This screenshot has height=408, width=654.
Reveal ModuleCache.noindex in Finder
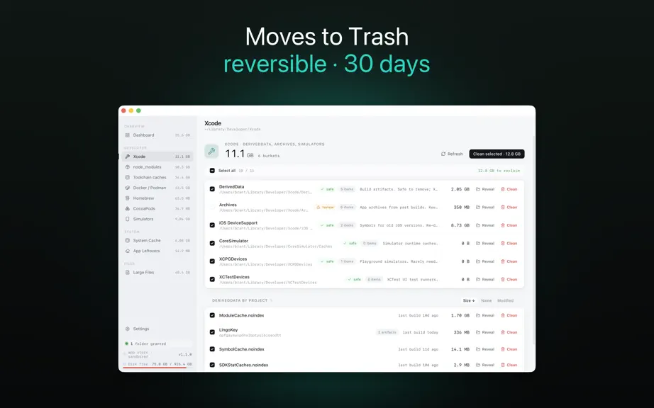(x=485, y=316)
